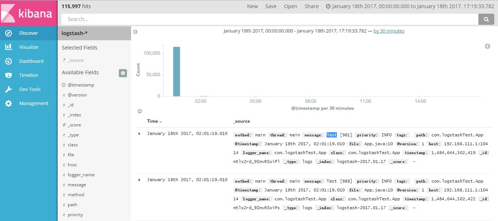Collapse the histogram panel with the chevron

point(140,111)
